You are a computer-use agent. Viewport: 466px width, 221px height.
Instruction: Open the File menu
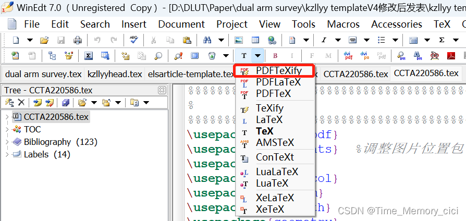tap(32, 24)
